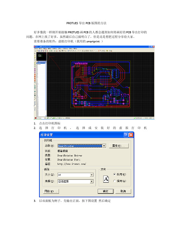Close the 打印设置 dialog
This screenshot has width=173, height=246.
[x=131, y=135]
